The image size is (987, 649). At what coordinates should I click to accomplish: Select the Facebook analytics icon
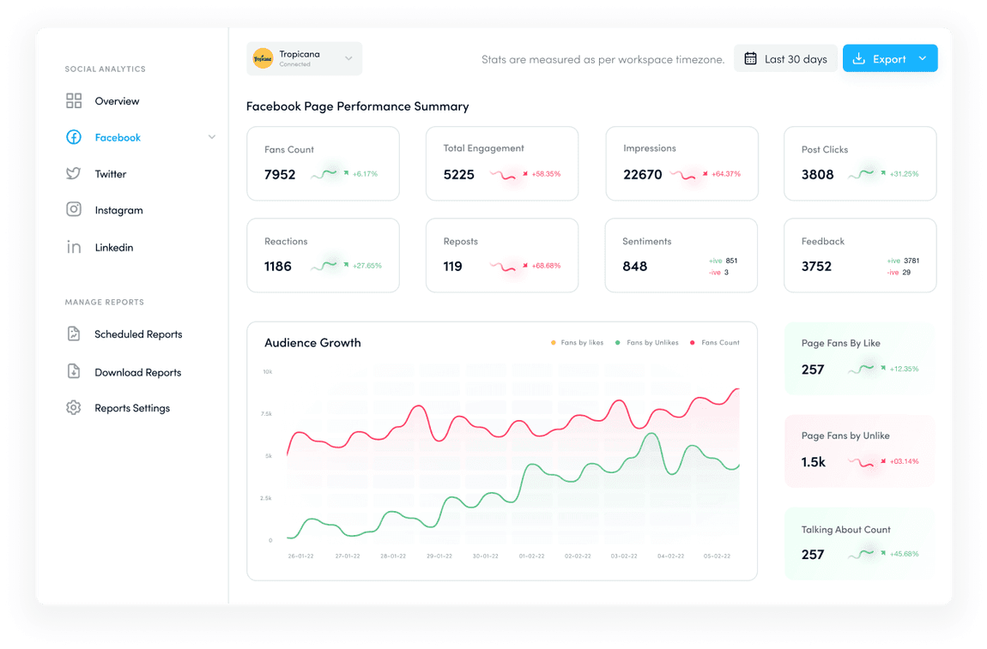click(x=74, y=137)
